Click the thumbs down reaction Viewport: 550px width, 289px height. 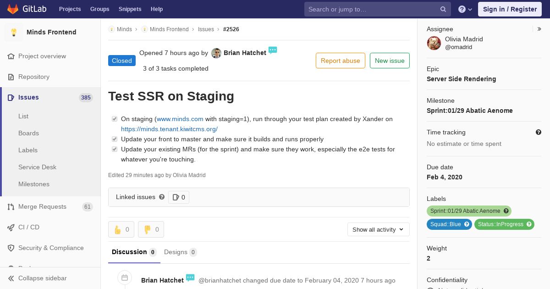pos(151,229)
